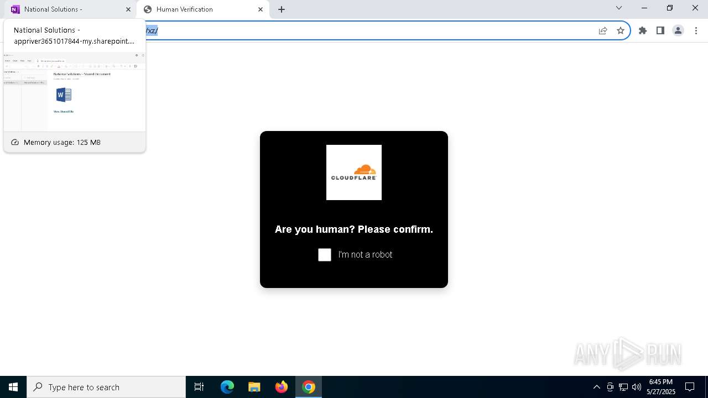Click the tab preview thumbnail
The width and height of the screenshot is (708, 398).
coord(75,92)
